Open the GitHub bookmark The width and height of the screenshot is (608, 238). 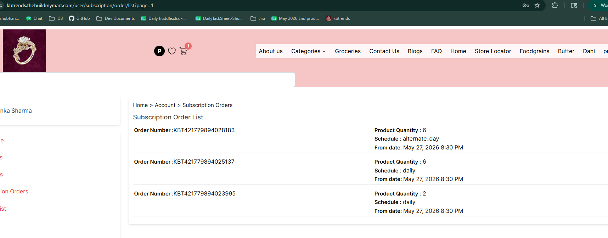[79, 18]
